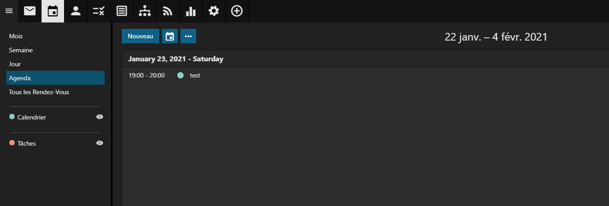Select Tous les Rendez-Vous view

pyautogui.click(x=39, y=92)
